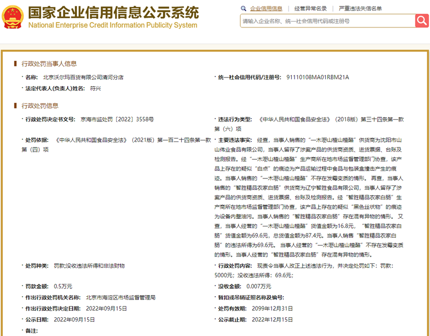Click fine amount value 0.5万元
The width and height of the screenshot is (430, 336).
point(63,287)
